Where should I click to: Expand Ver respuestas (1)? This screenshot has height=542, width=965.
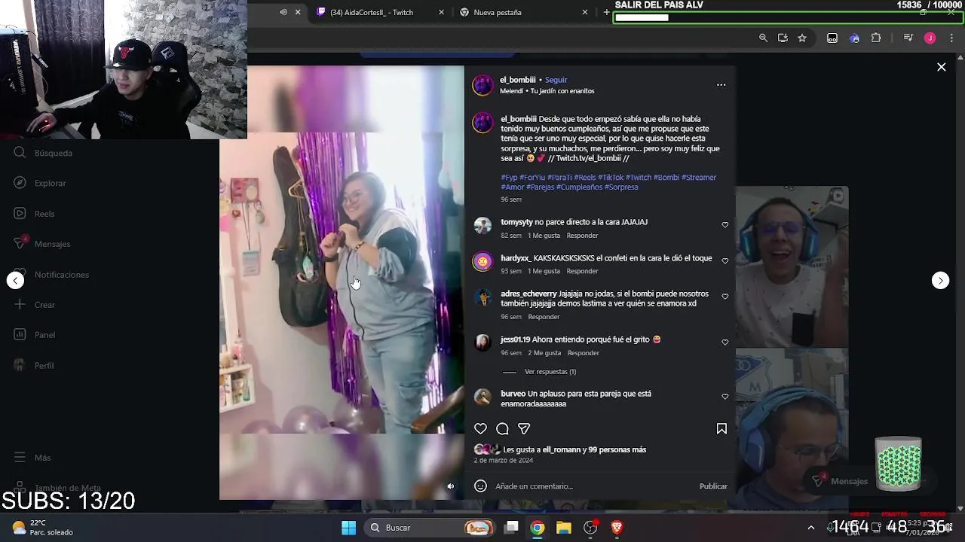click(x=550, y=372)
